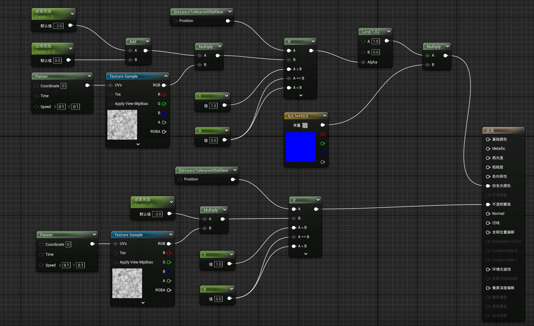The width and height of the screenshot is (534, 326).
Task: Collapse the Add node via header chevron
Action: pyautogui.click(x=148, y=41)
